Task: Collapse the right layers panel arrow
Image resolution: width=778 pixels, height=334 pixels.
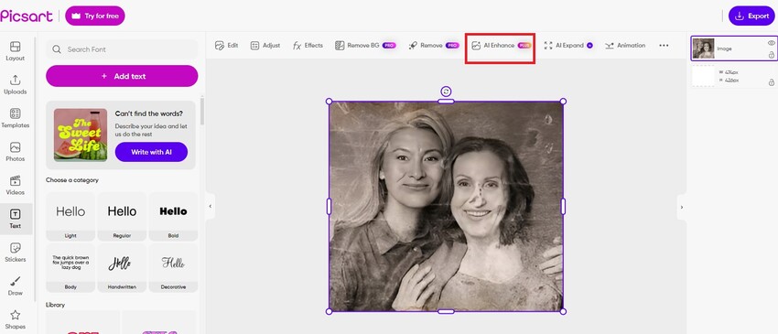Action: (x=681, y=207)
